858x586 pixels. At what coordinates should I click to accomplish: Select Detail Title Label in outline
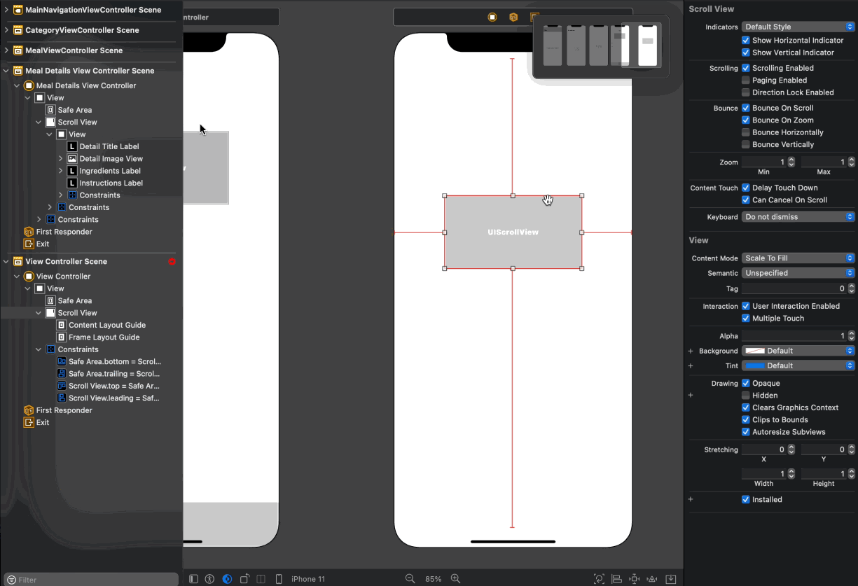click(x=109, y=146)
